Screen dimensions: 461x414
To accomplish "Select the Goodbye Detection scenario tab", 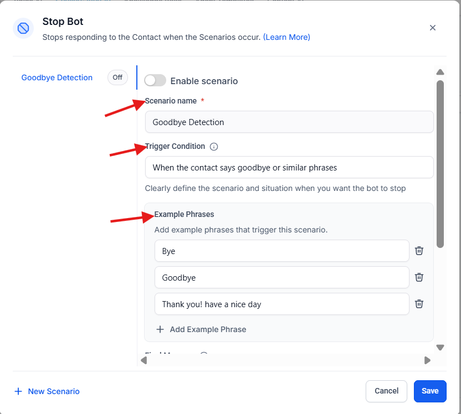I will point(57,77).
